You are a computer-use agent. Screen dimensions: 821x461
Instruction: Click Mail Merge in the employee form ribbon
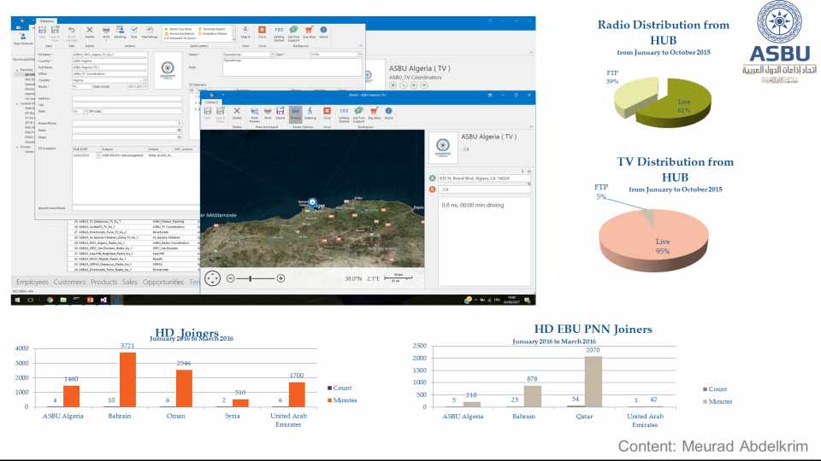point(149,32)
